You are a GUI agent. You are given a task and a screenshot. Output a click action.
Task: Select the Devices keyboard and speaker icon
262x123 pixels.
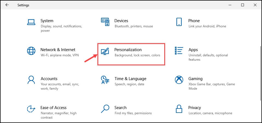coord(105,22)
